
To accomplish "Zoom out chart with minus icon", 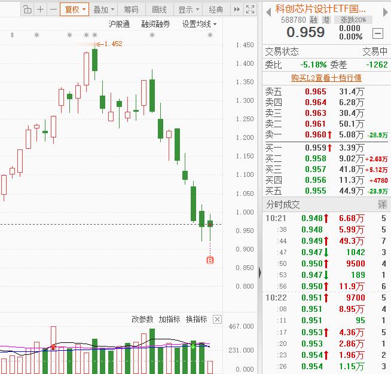I will pyautogui.click(x=53, y=10).
